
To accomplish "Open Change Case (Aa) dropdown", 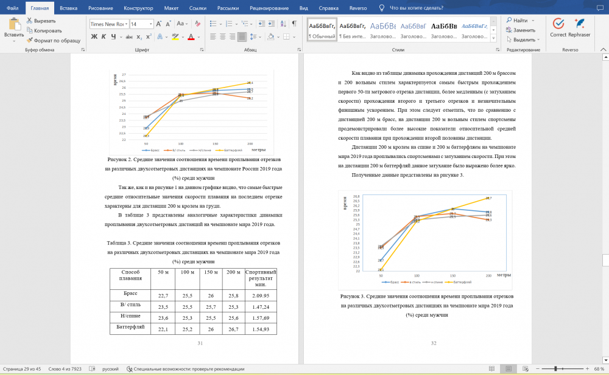I will coord(181,24).
